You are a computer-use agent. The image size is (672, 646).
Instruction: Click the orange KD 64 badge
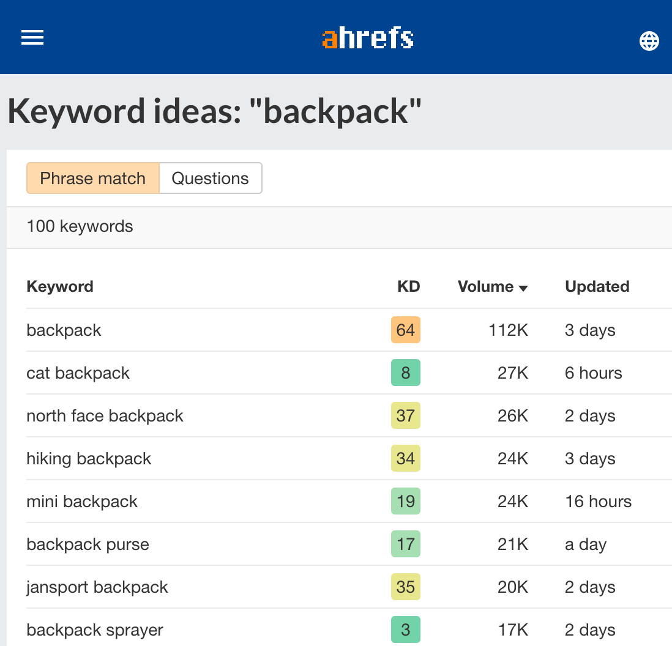tap(405, 330)
